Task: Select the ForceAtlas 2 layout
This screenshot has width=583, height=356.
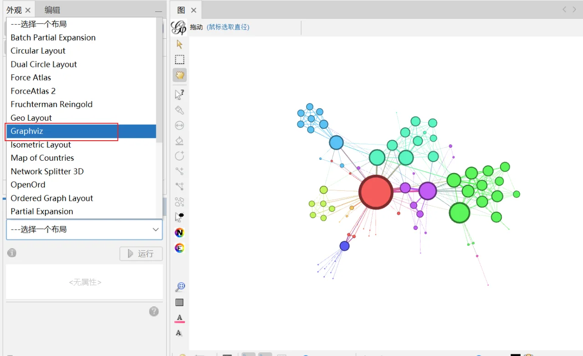Action: pos(81,91)
